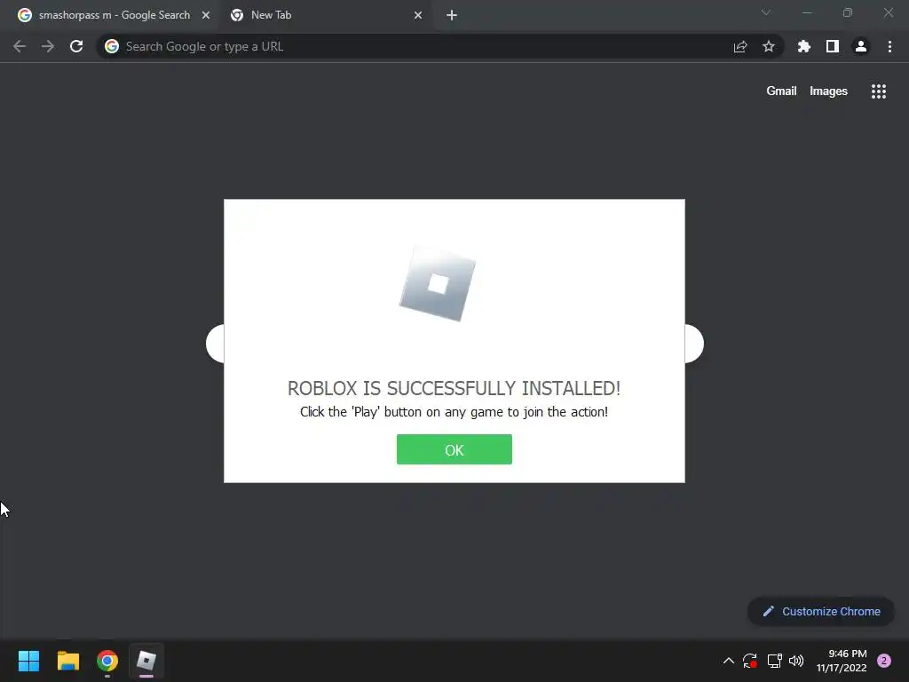
Task: Open the Extensions puzzle icon
Action: pos(803,46)
